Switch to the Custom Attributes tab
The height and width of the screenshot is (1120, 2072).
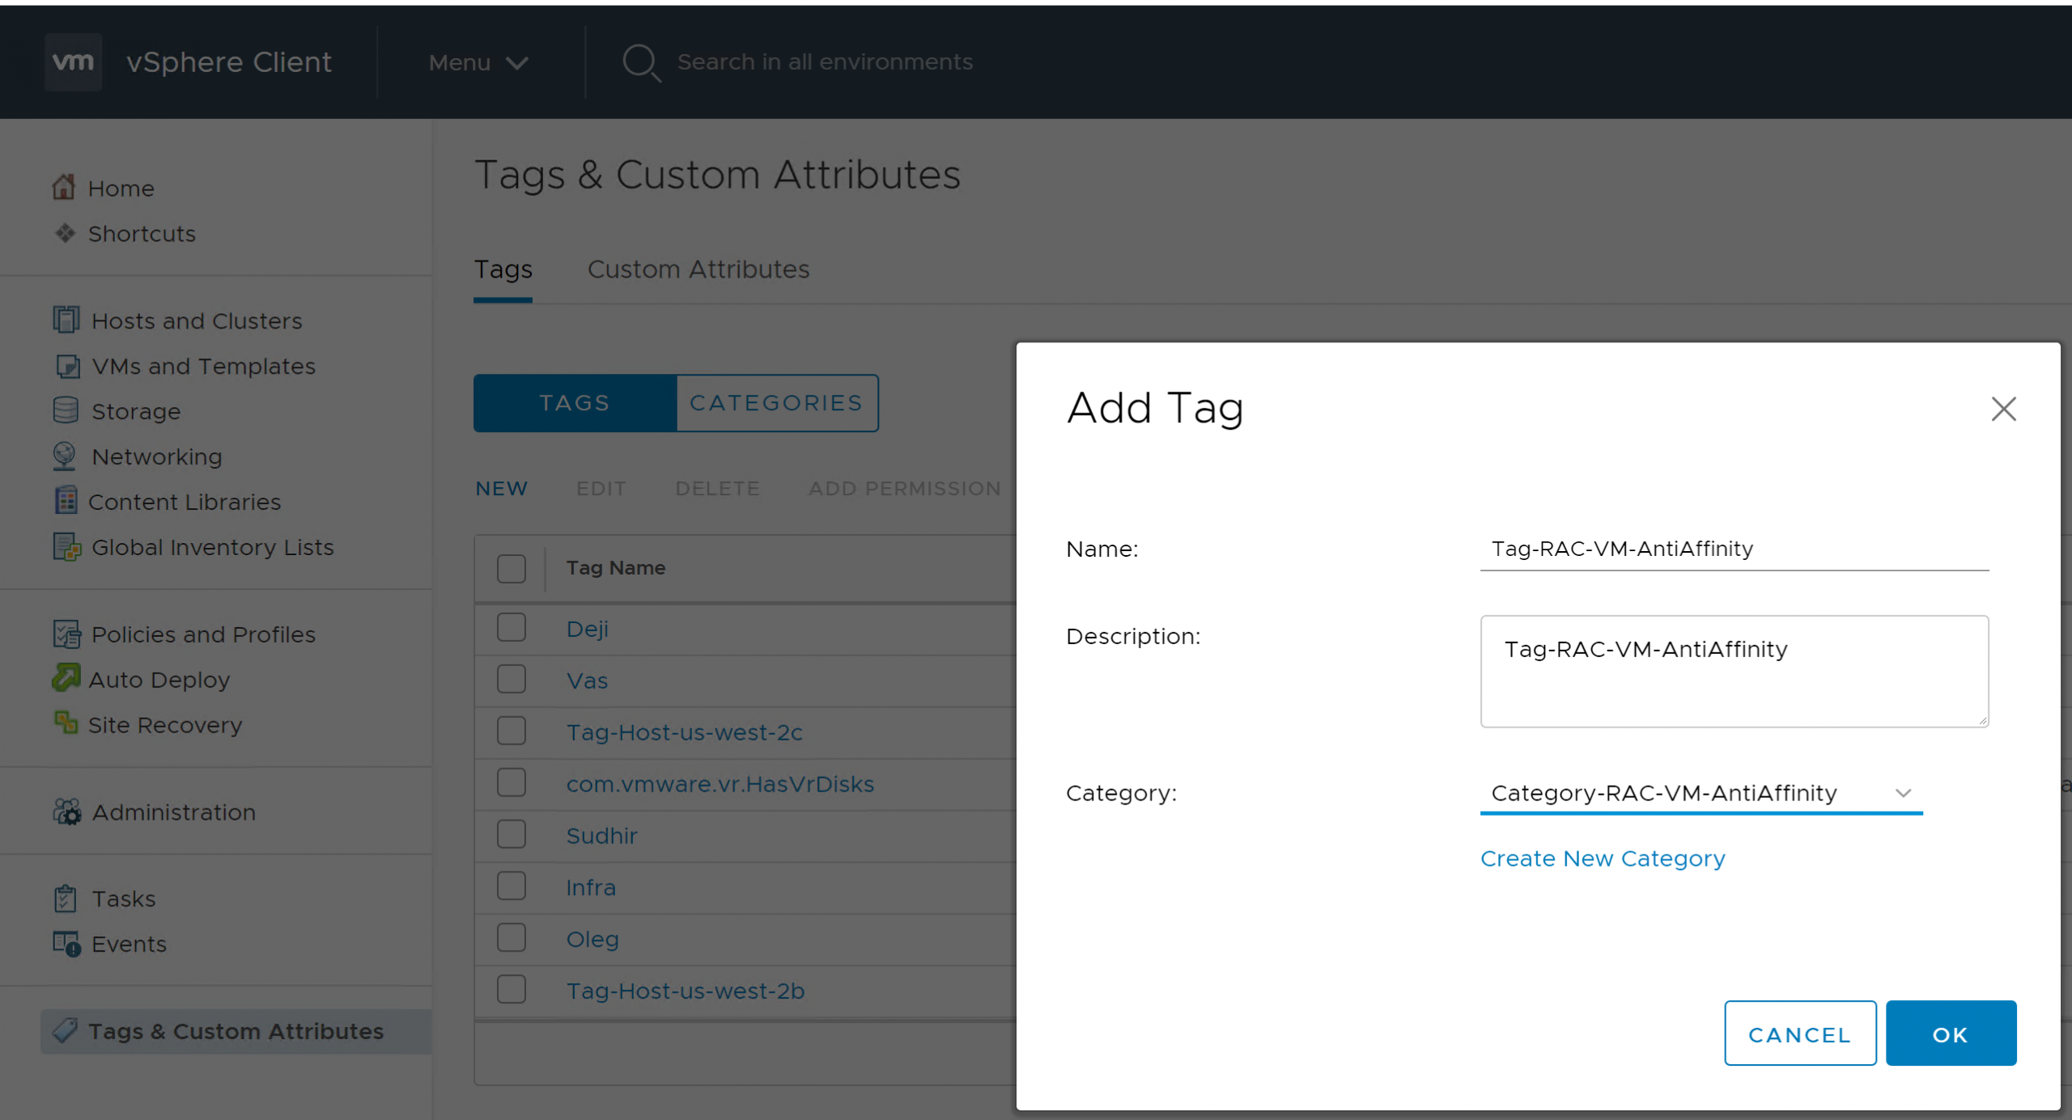tap(698, 269)
